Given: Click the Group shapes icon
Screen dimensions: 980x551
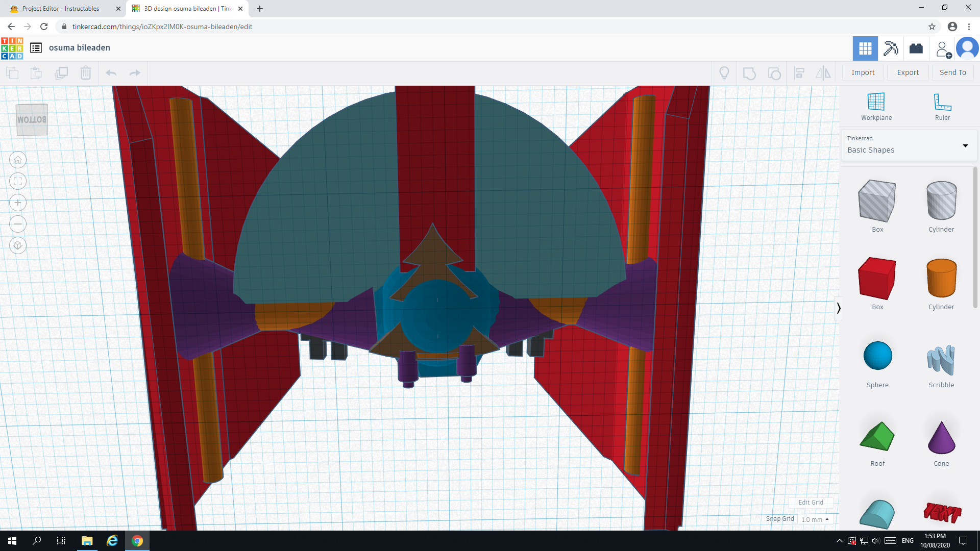Looking at the screenshot, I should click(749, 73).
